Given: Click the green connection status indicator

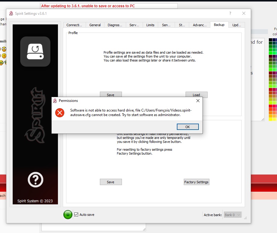Looking at the screenshot, I should [68, 215].
